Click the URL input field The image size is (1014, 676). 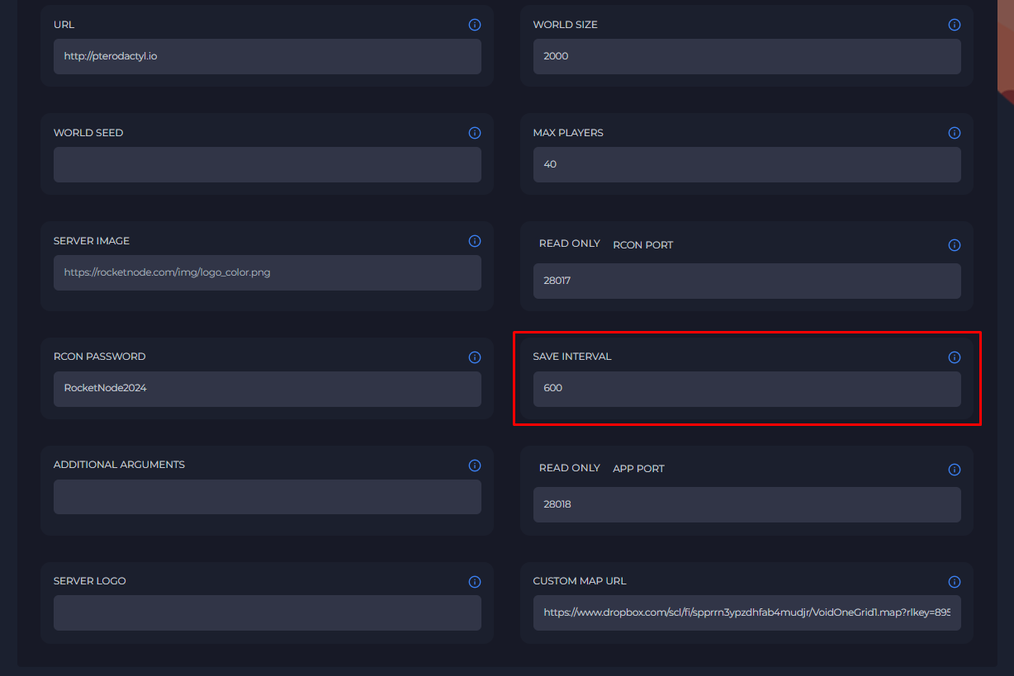click(x=267, y=56)
